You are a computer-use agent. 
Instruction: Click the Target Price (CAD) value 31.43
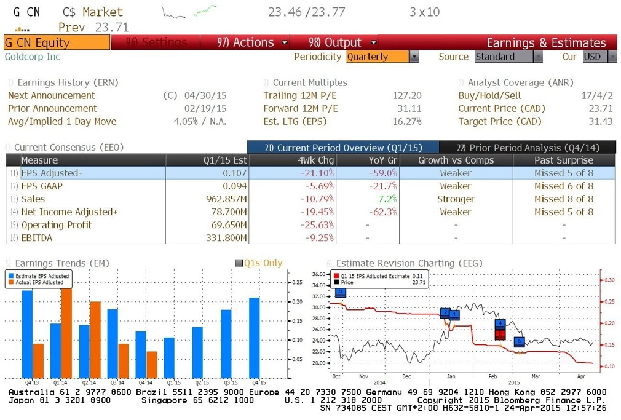[x=601, y=122]
